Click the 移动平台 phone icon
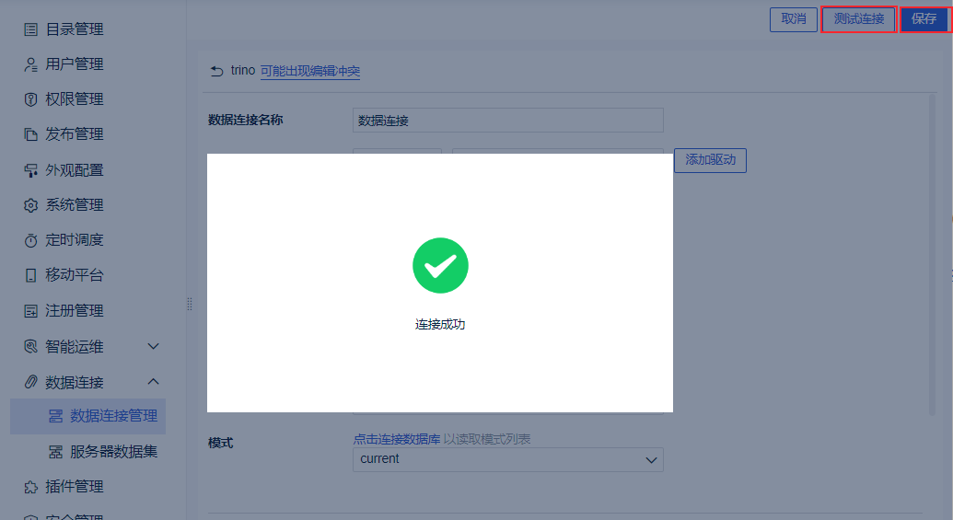This screenshot has width=953, height=520. (30, 276)
